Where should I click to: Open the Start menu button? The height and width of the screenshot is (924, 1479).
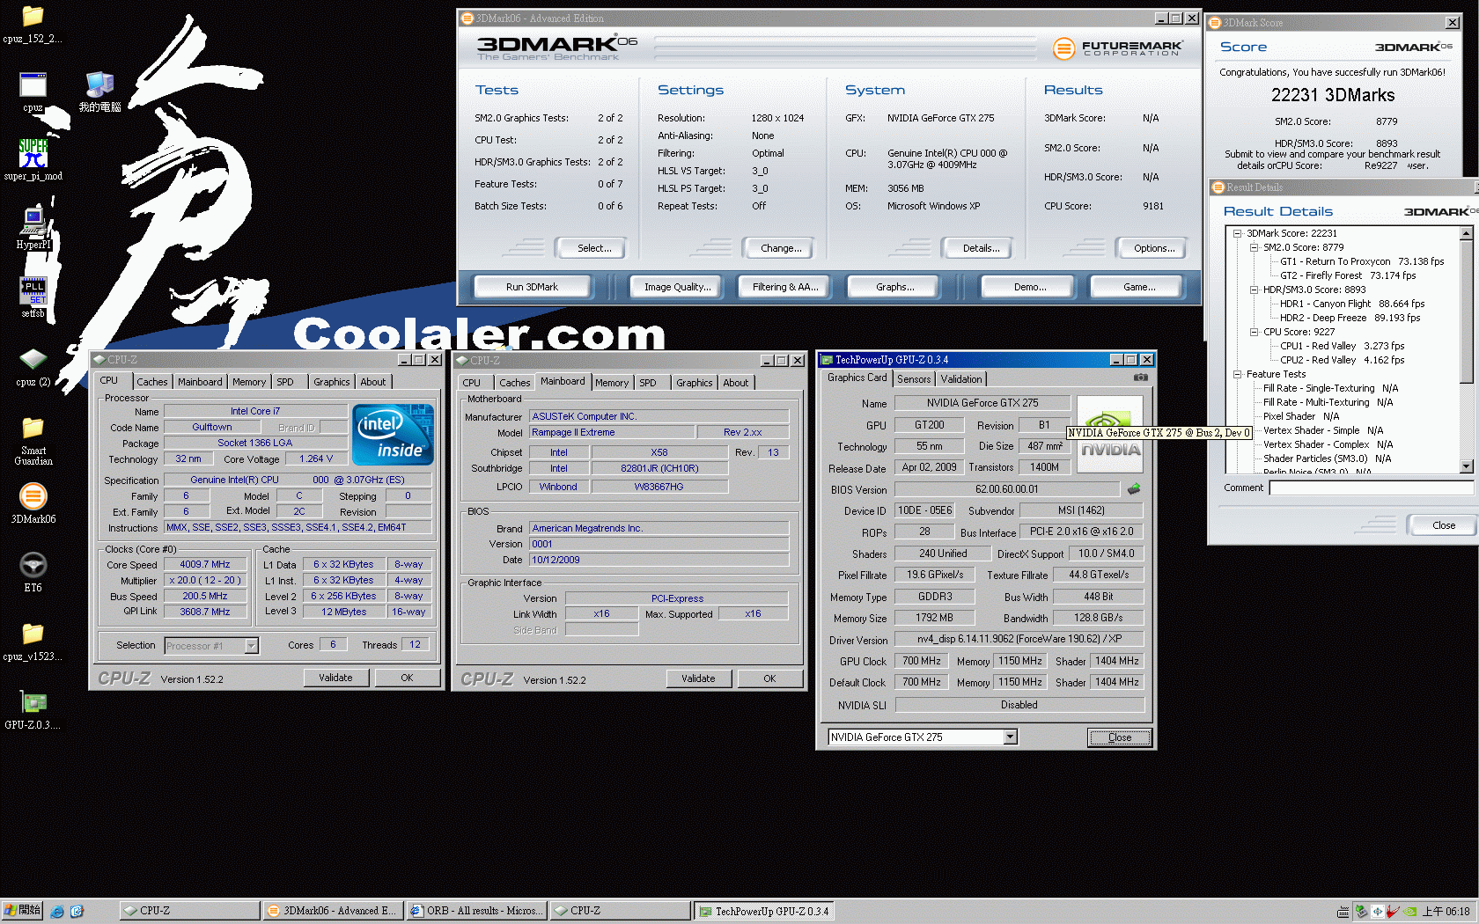tap(22, 911)
